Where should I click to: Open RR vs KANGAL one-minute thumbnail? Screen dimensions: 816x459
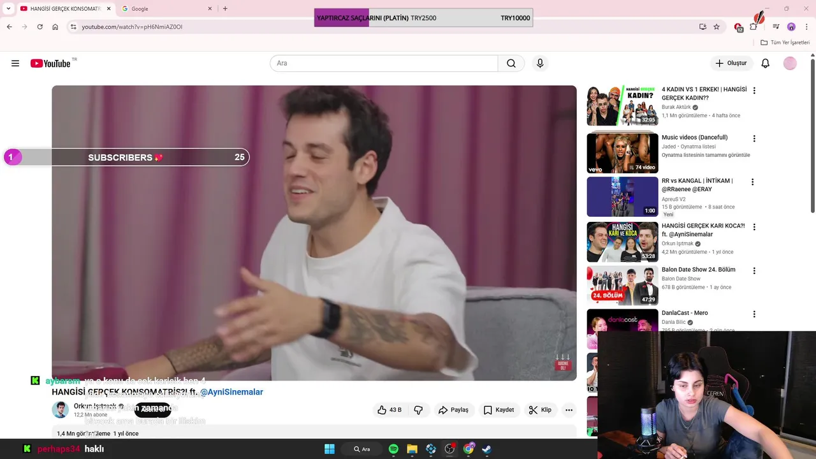[x=622, y=196]
